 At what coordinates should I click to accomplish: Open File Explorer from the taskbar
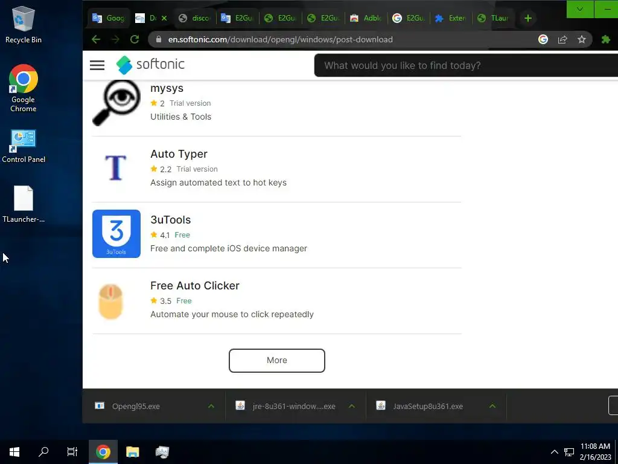tap(132, 452)
